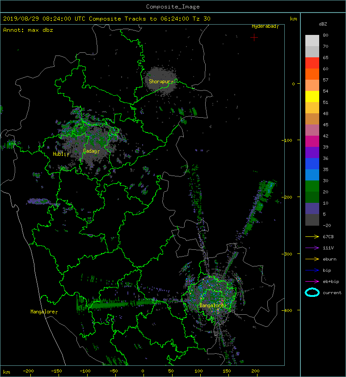346x377 pixels.
Task: Click the Composite_Image title text
Action: (x=173, y=7)
